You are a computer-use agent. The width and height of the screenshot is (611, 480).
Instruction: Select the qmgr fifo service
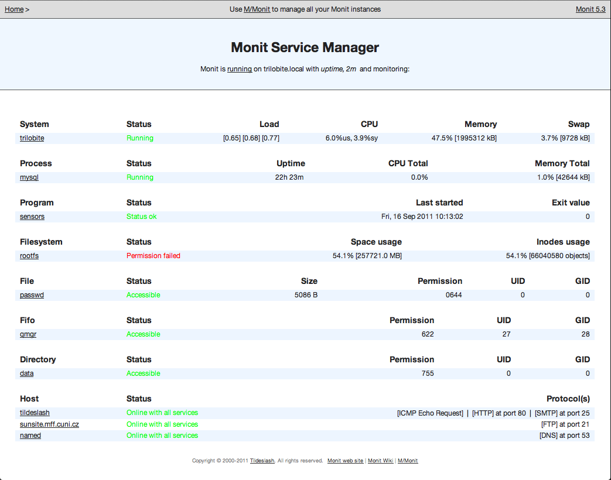point(28,334)
